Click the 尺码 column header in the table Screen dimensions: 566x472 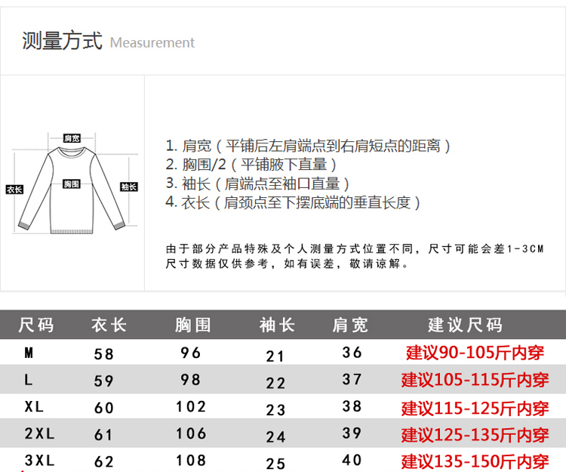click(36, 325)
